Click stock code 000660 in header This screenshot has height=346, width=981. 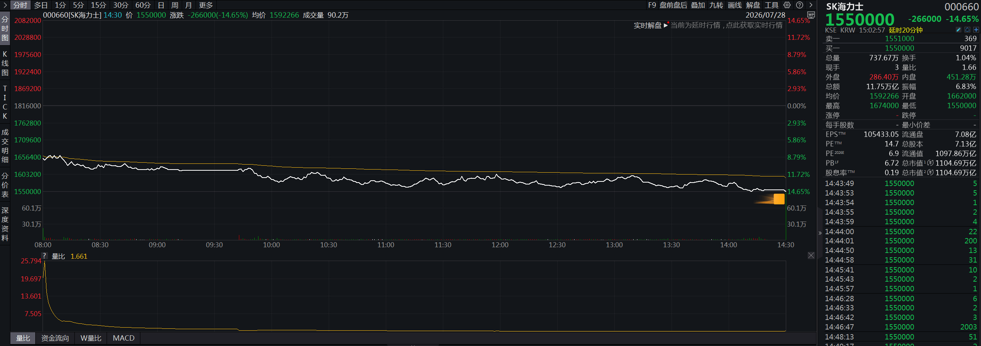tap(961, 7)
